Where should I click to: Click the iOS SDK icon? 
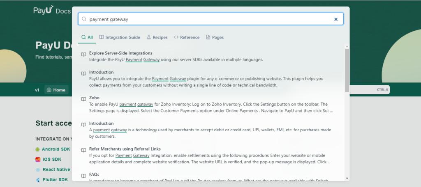click(38, 160)
